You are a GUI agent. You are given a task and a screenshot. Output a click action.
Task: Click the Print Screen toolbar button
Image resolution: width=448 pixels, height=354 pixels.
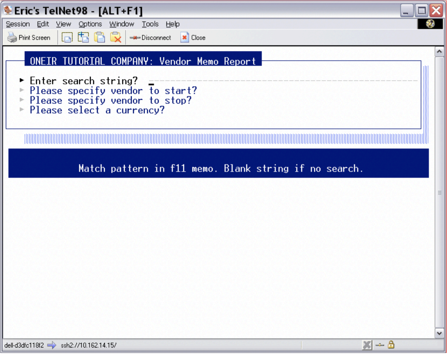tap(29, 38)
